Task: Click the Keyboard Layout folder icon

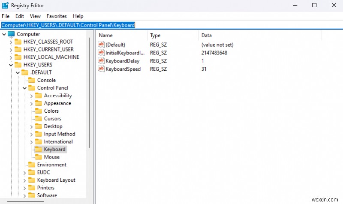Action: click(32, 180)
